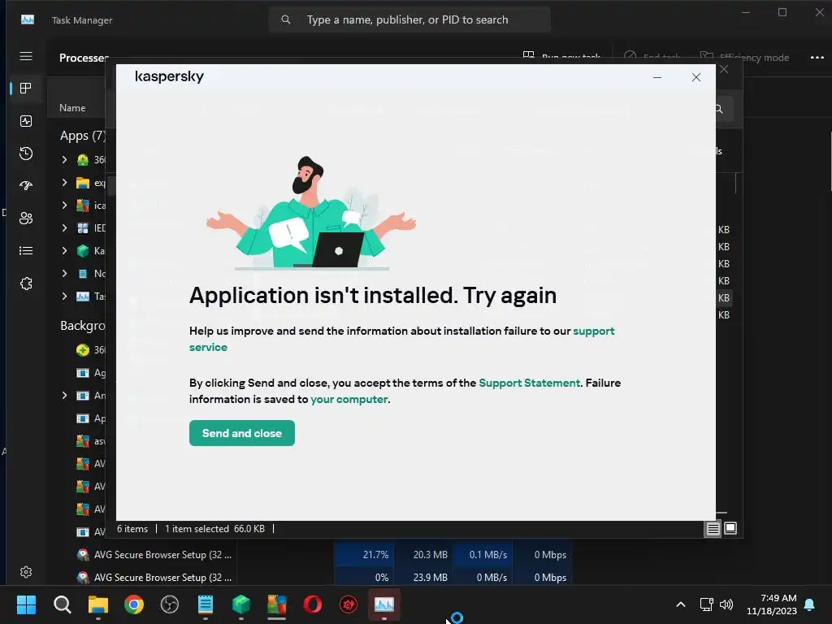Open the your computer link
Viewport: 832px width, 624px height.
(x=349, y=399)
